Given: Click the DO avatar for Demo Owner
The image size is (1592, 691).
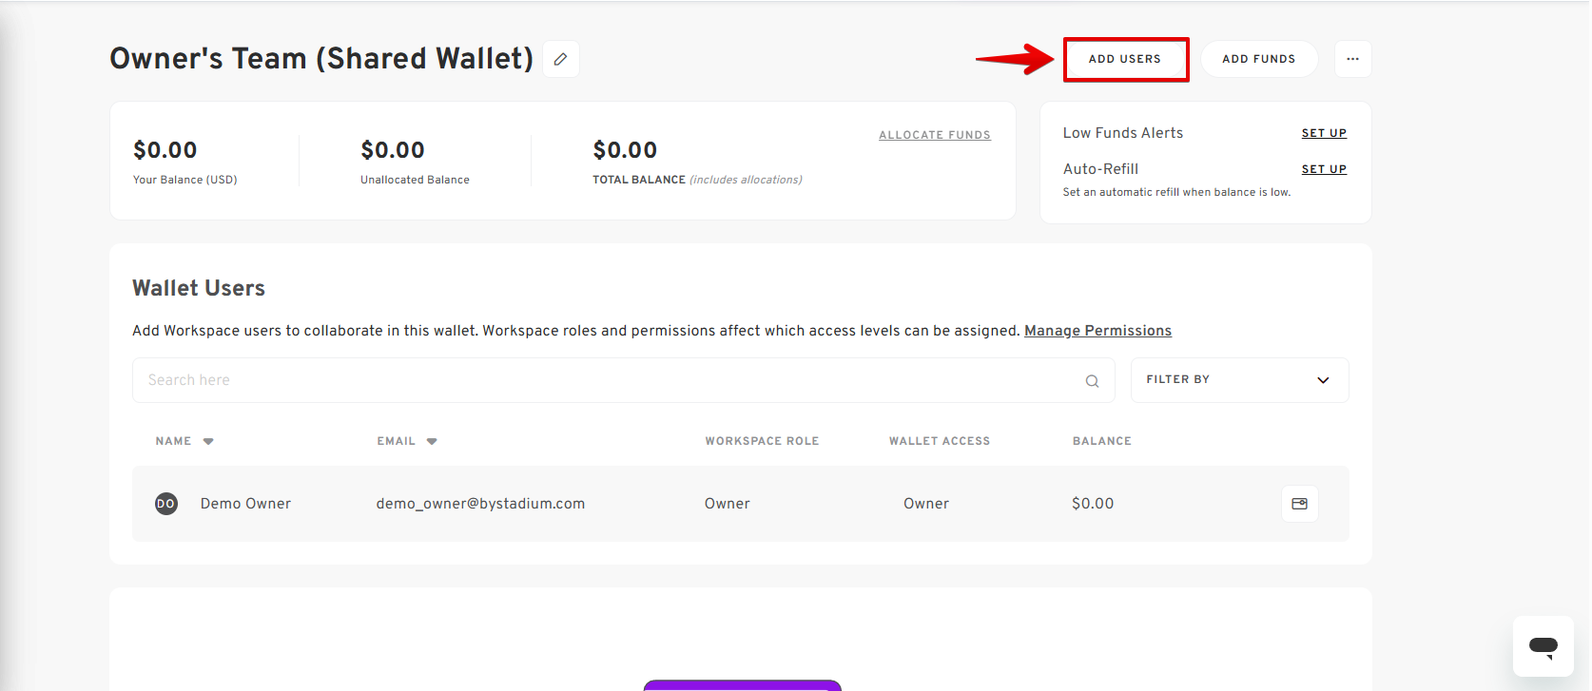Looking at the screenshot, I should [166, 504].
